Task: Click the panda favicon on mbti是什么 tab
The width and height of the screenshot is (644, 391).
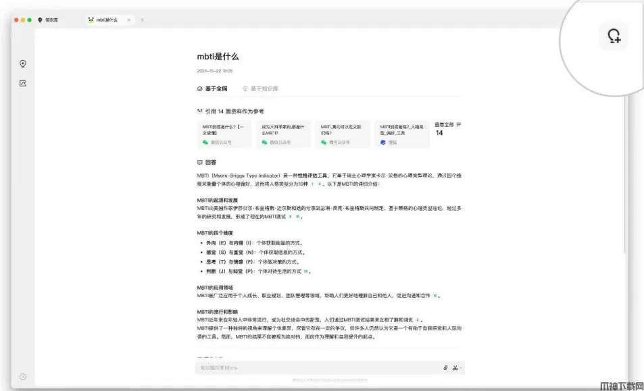Action: tap(91, 20)
